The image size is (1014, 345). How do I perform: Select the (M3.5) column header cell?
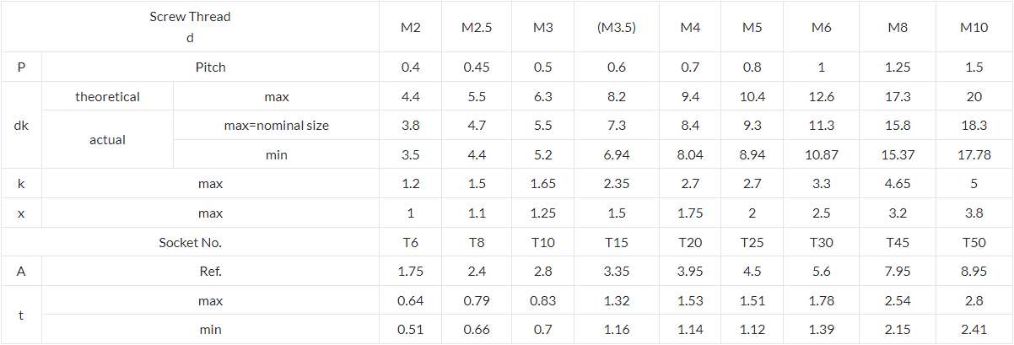tap(616, 27)
